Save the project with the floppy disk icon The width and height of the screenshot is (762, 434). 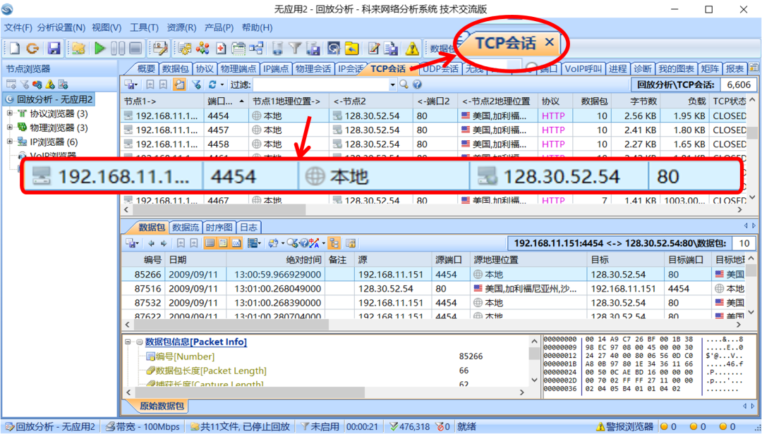[x=54, y=48]
